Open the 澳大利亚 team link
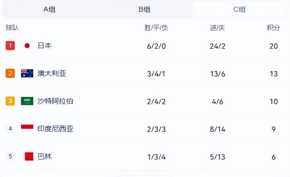290x177 pixels. [x=52, y=73]
